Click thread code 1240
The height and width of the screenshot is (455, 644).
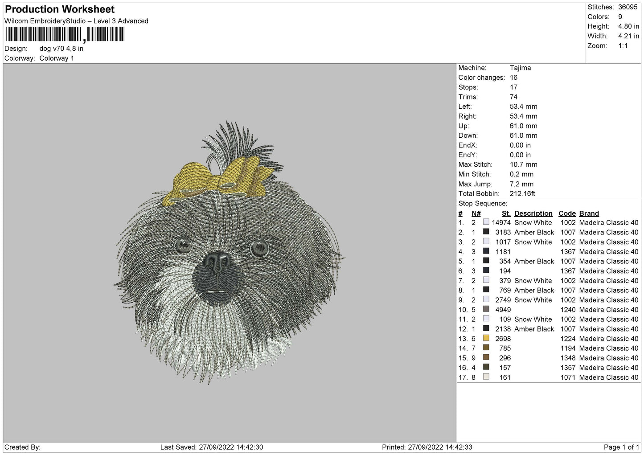pos(568,310)
